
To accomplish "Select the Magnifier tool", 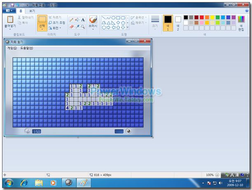I will 83,26.
